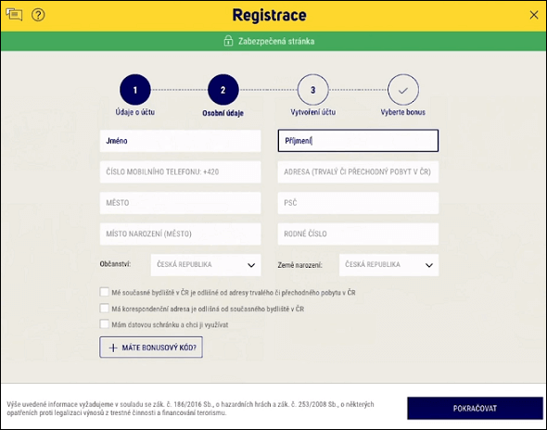The width and height of the screenshot is (547, 430).
Task: Close the Registrace dialog
Action: point(534,15)
